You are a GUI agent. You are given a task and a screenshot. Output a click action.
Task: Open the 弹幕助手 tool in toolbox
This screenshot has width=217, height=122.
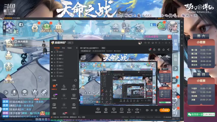point(54,87)
